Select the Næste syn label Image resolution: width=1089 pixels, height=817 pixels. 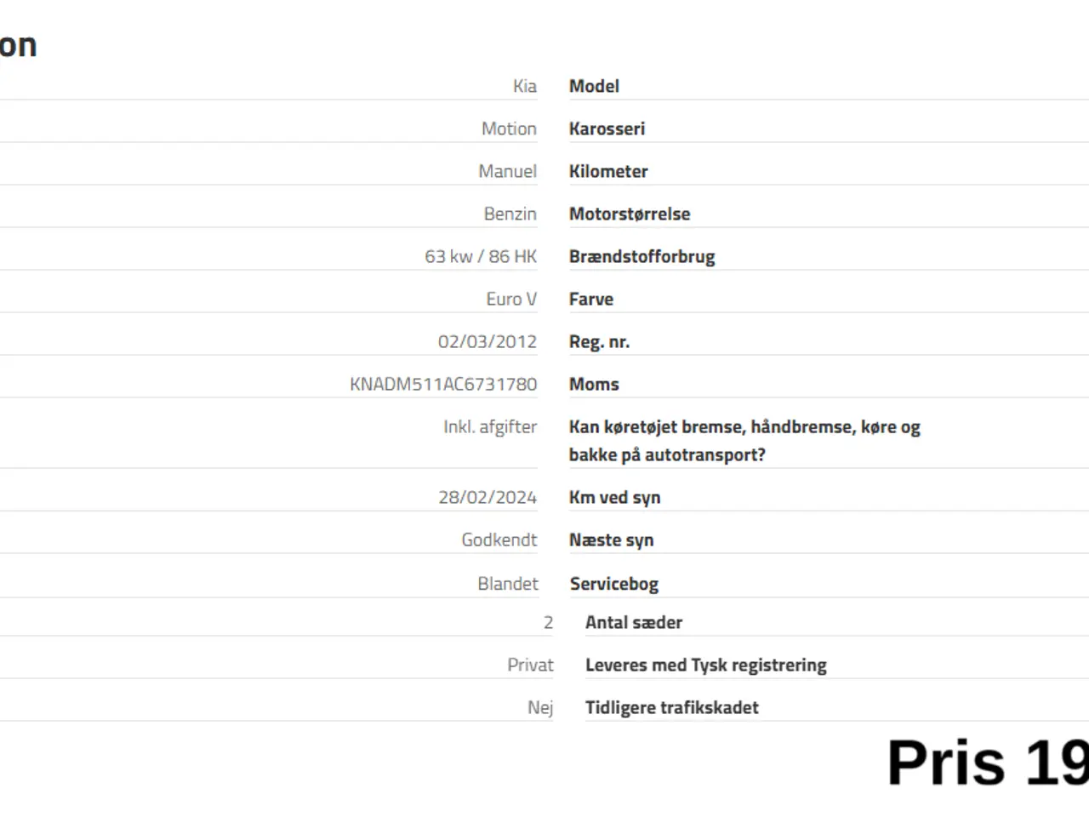[x=611, y=540]
